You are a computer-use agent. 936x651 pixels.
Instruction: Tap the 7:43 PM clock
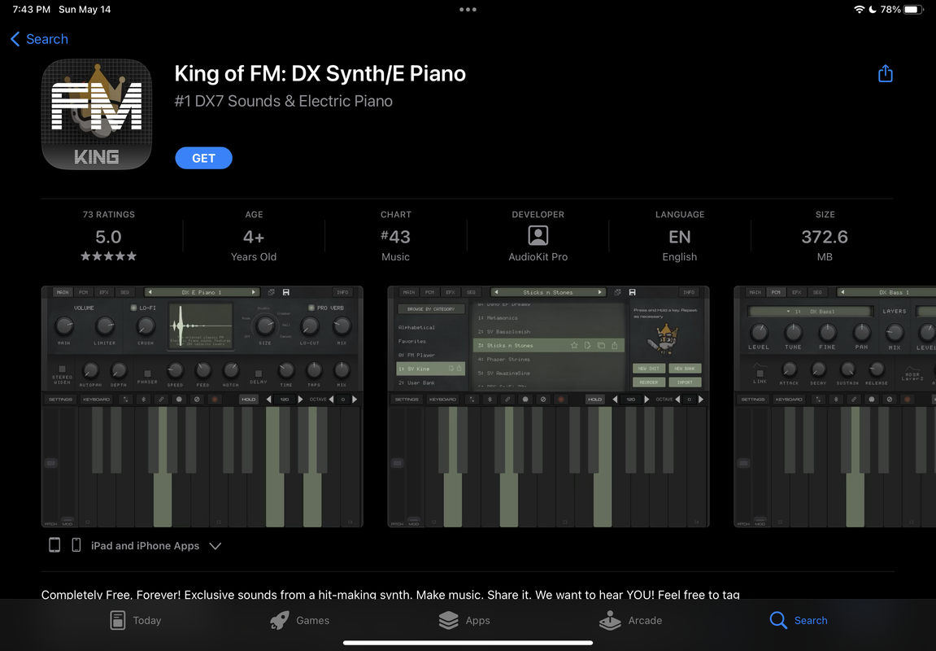click(32, 10)
